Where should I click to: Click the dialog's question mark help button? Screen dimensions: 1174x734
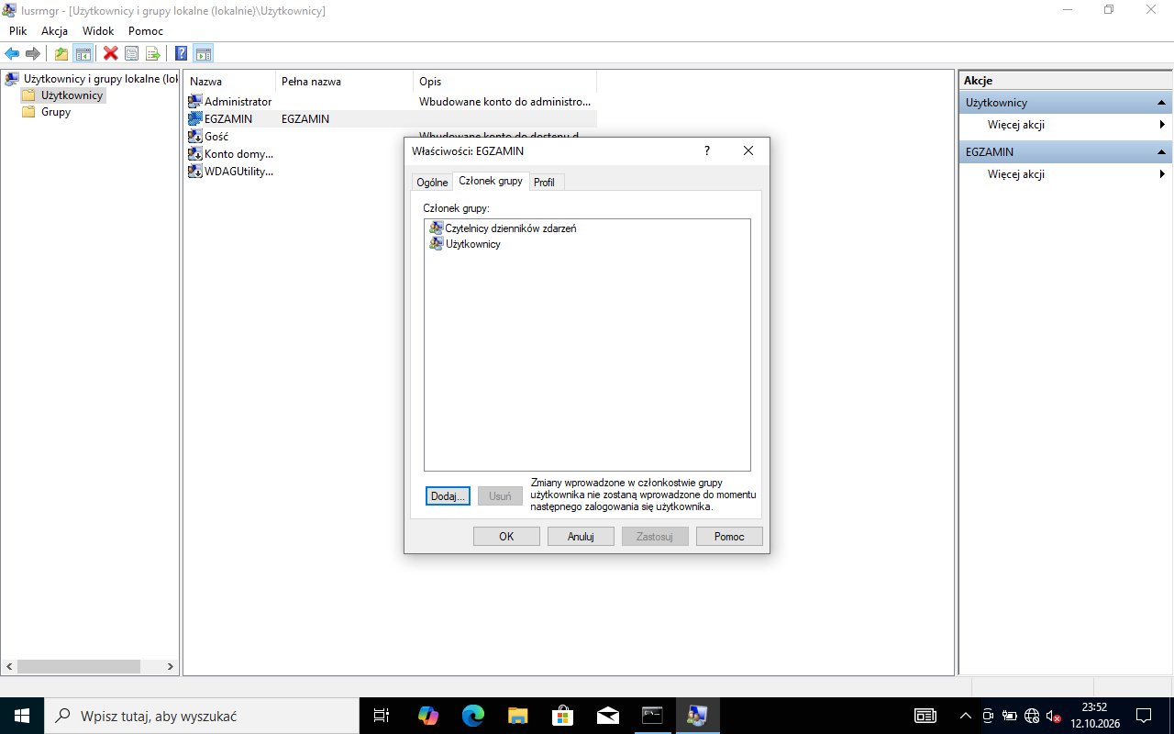pyautogui.click(x=706, y=150)
